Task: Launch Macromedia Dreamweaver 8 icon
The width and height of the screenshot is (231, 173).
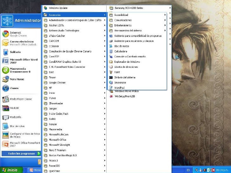Action: [6, 70]
